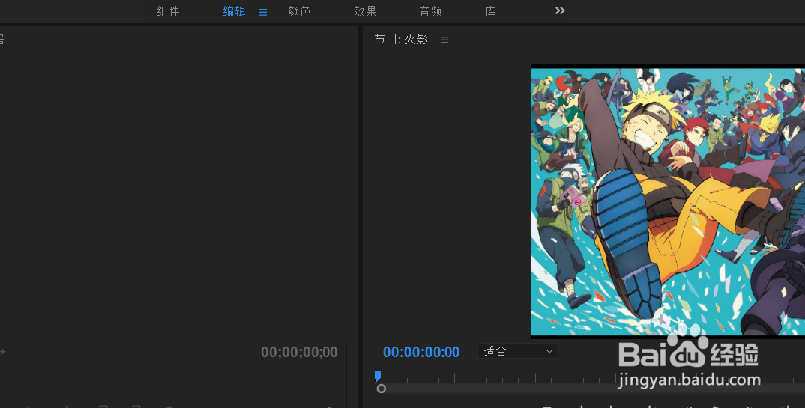
Task: Click the zoom scroll bar handle circle
Action: [381, 389]
